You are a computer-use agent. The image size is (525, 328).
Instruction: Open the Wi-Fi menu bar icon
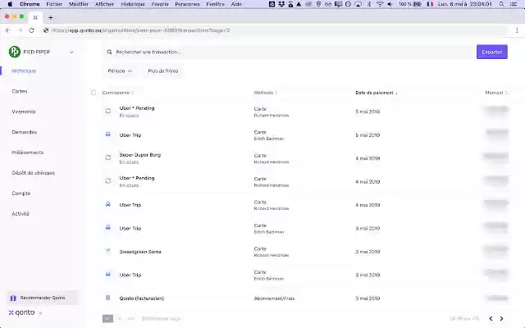click(380, 4)
